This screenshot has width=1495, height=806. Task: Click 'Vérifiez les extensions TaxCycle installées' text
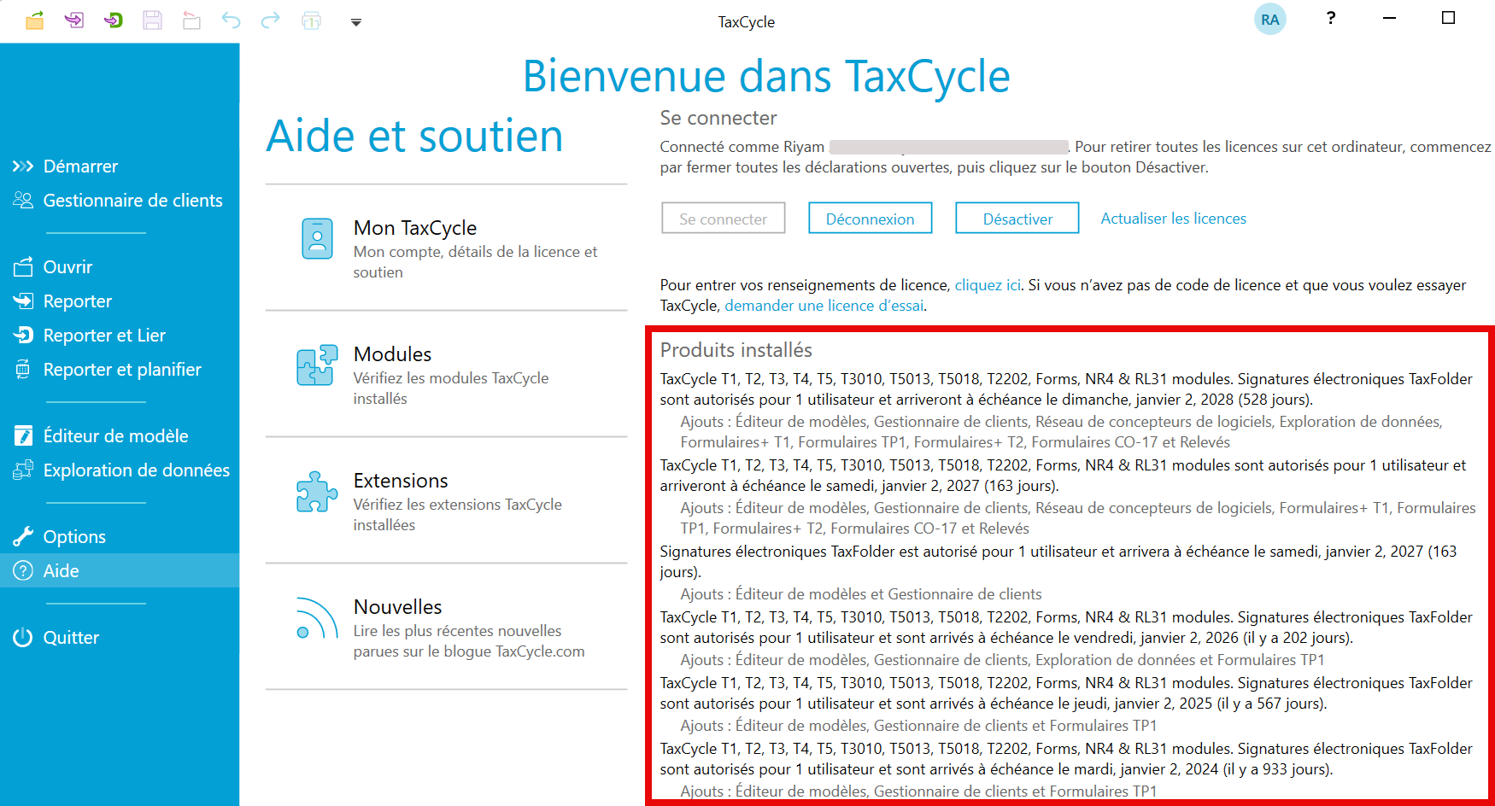[x=458, y=515]
